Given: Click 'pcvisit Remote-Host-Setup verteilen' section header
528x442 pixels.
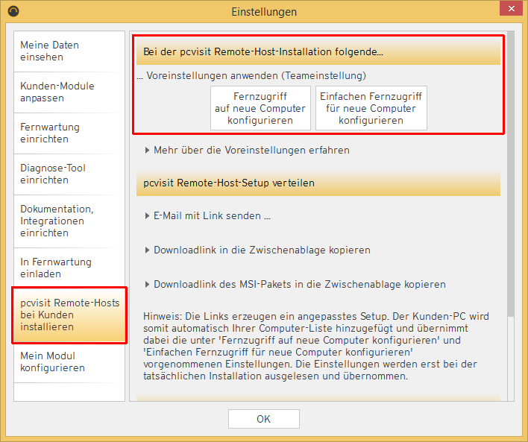Looking at the screenshot, I should [318, 183].
